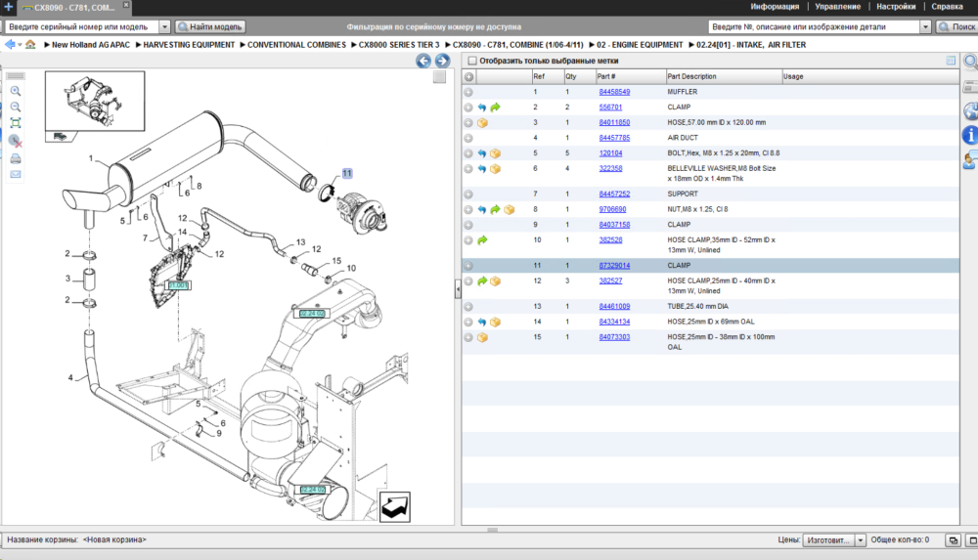Open the 'Информация' menu
Screen dimensions: 978x560
[x=774, y=6]
